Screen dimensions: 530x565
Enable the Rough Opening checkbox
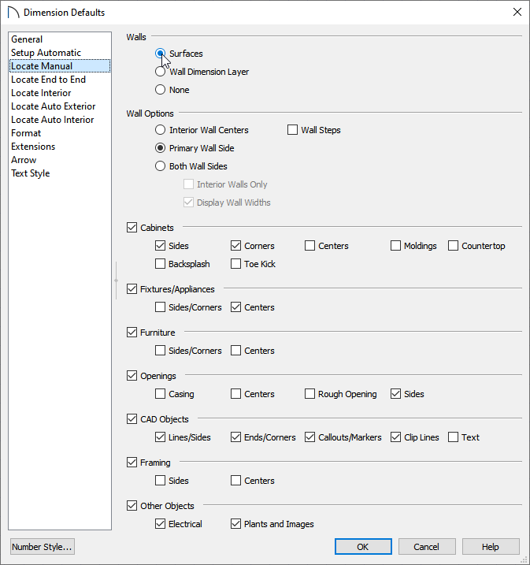tap(309, 393)
